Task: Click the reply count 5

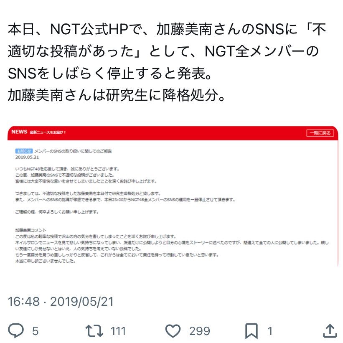Action: coord(35,331)
